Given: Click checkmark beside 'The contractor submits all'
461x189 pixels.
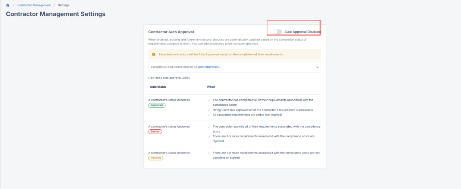Looking at the screenshot, I should tap(209, 127).
